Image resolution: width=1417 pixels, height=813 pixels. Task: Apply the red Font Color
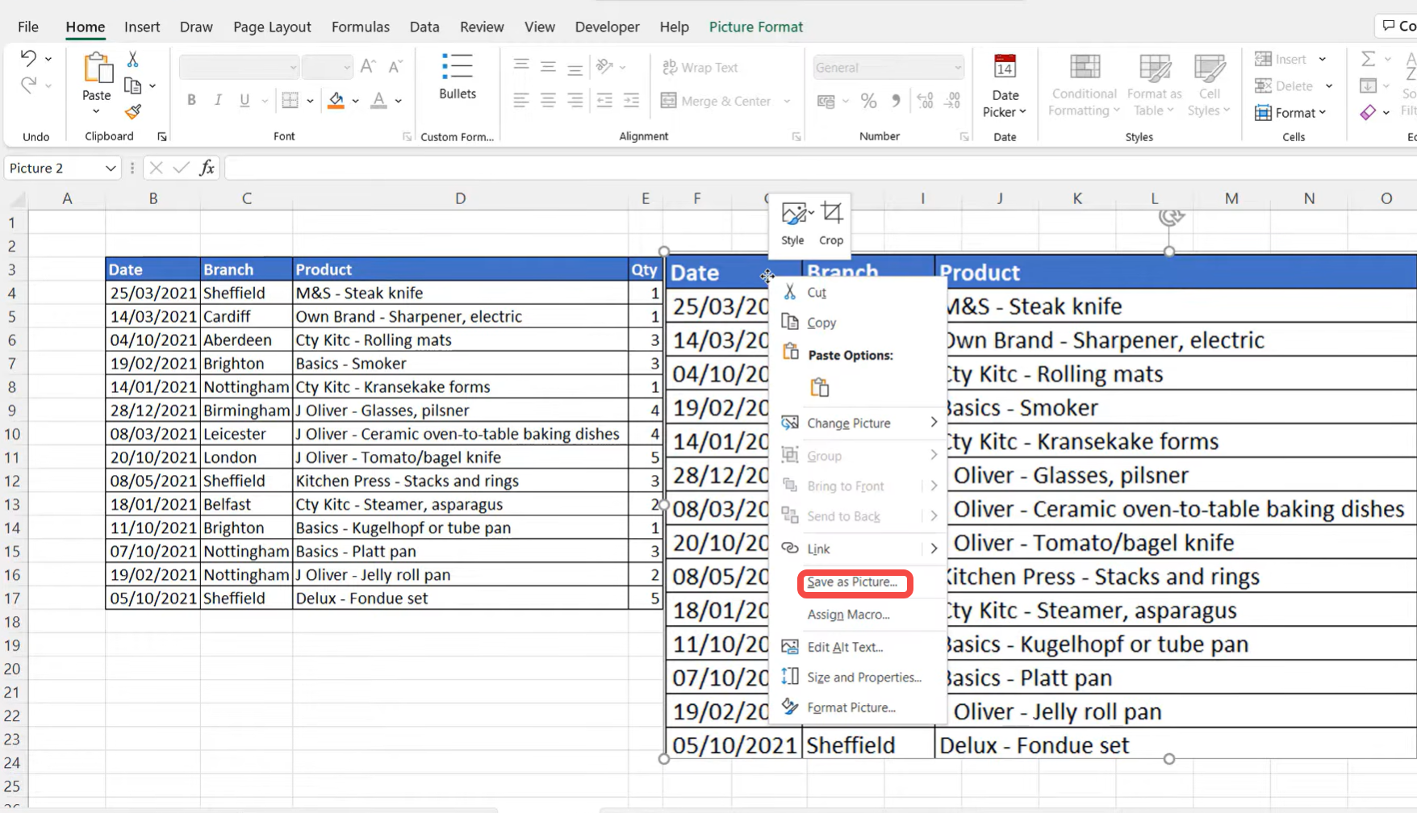click(378, 100)
